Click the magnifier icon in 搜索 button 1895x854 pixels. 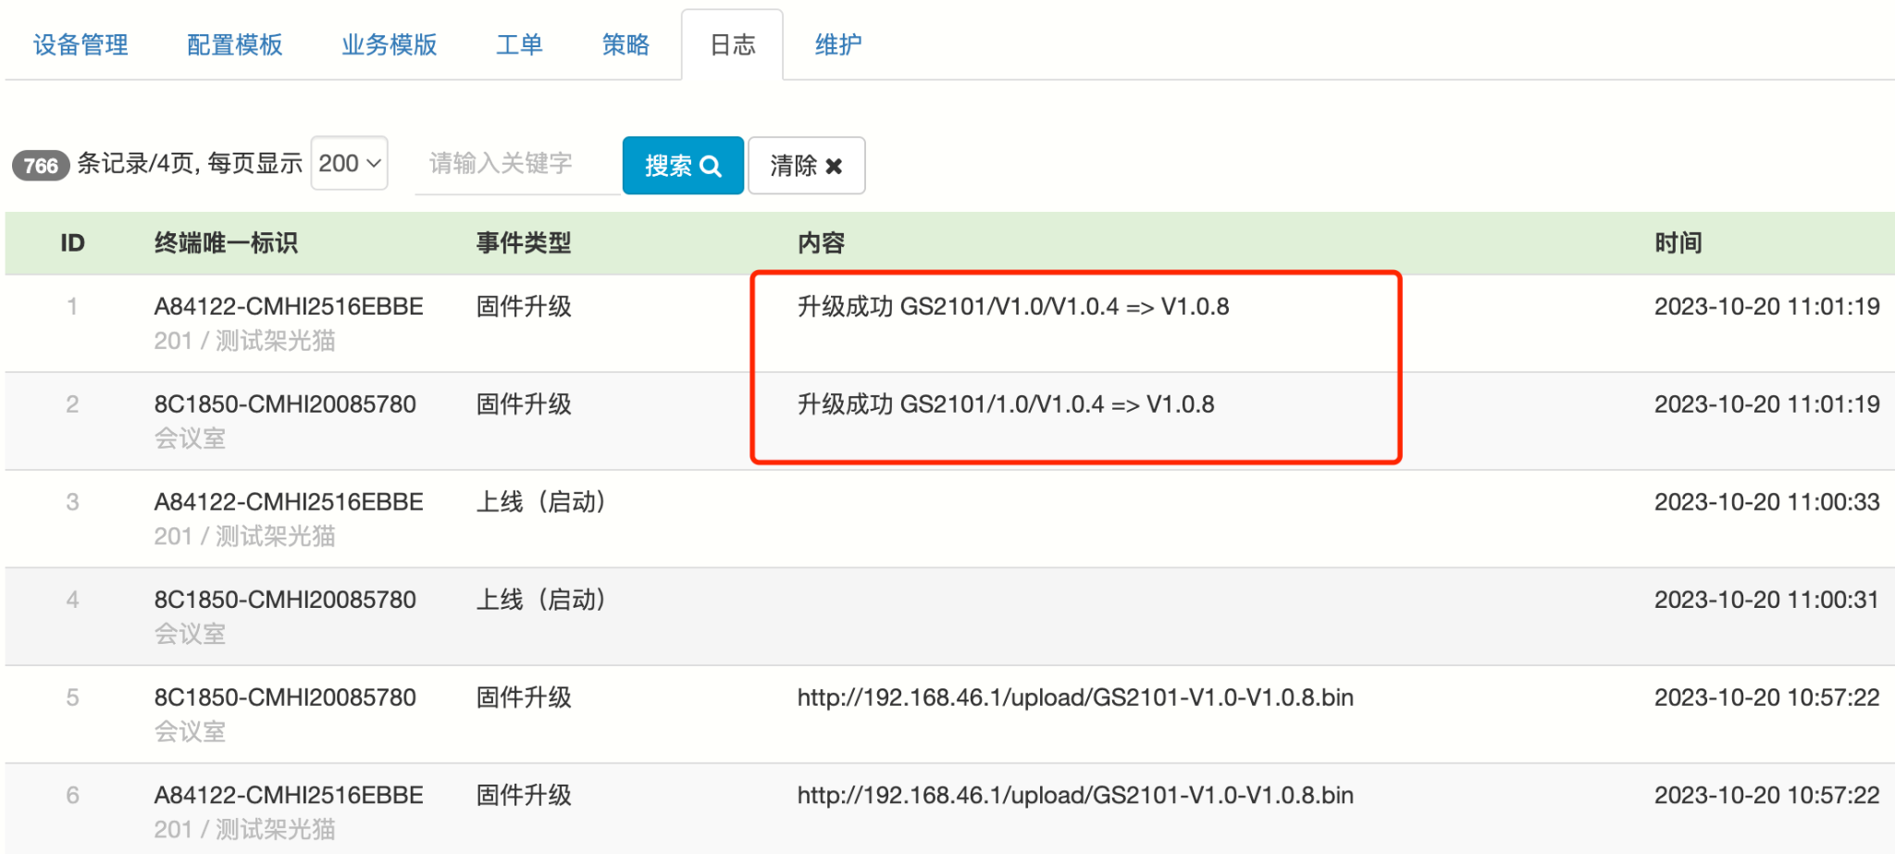[711, 167]
